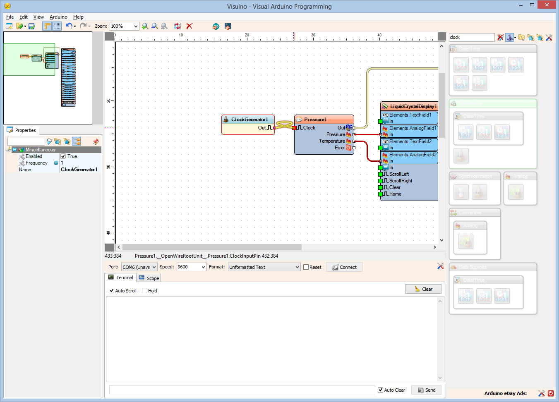Click the New project toolbar icon
Screen dimensions: 559x402
[x=9, y=26]
